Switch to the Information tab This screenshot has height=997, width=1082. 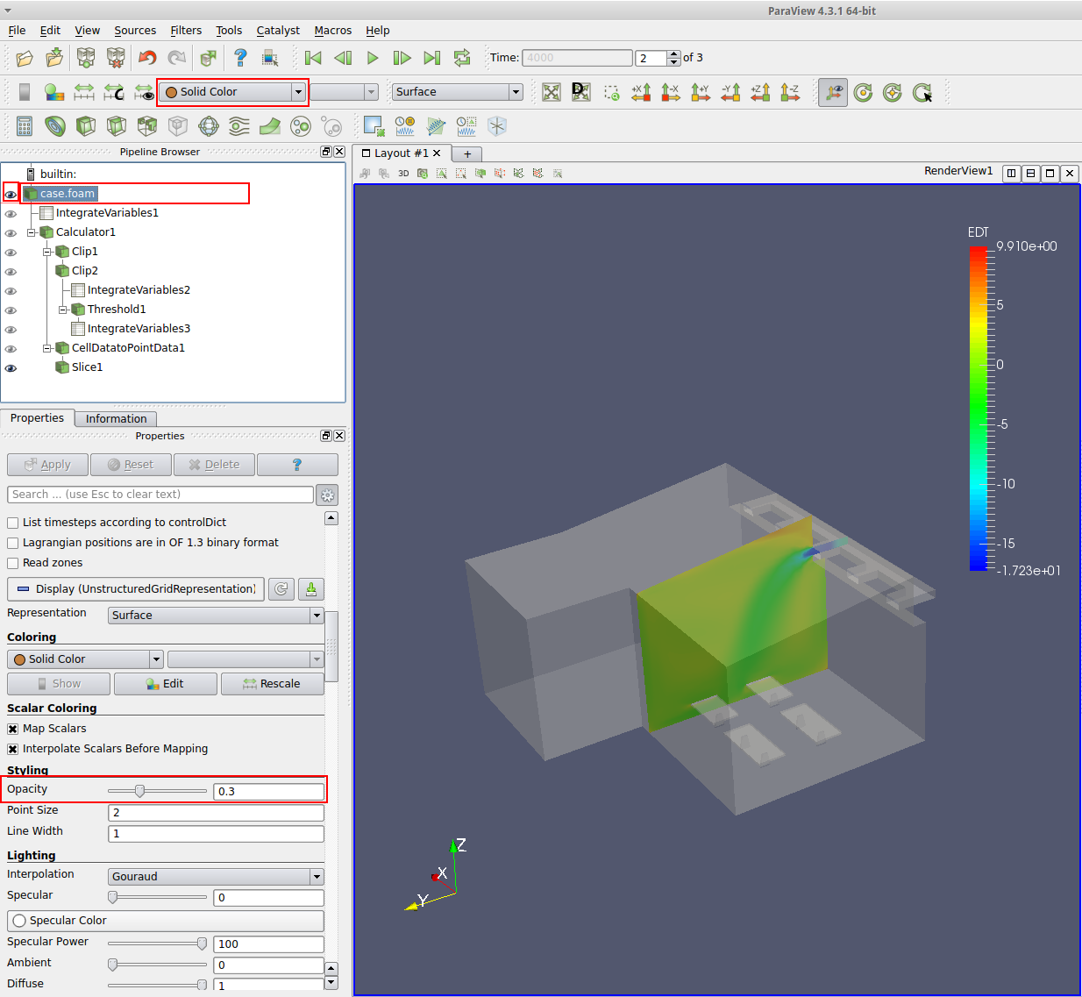pyautogui.click(x=116, y=419)
